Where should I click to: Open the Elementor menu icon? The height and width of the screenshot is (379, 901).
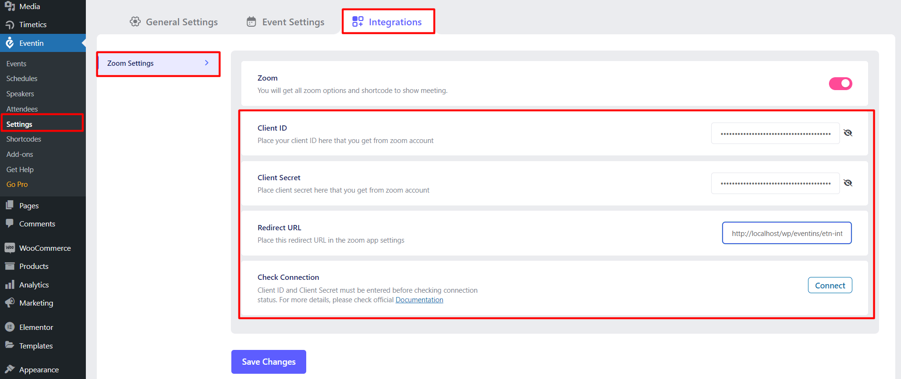[x=10, y=327]
